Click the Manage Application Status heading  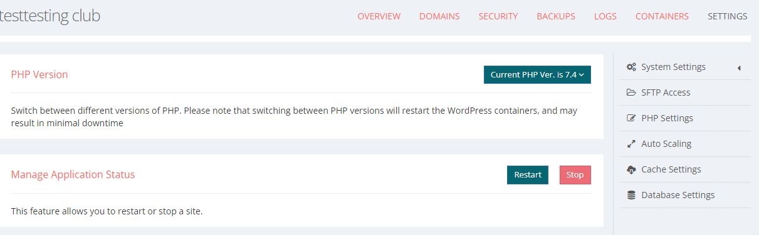click(x=73, y=175)
